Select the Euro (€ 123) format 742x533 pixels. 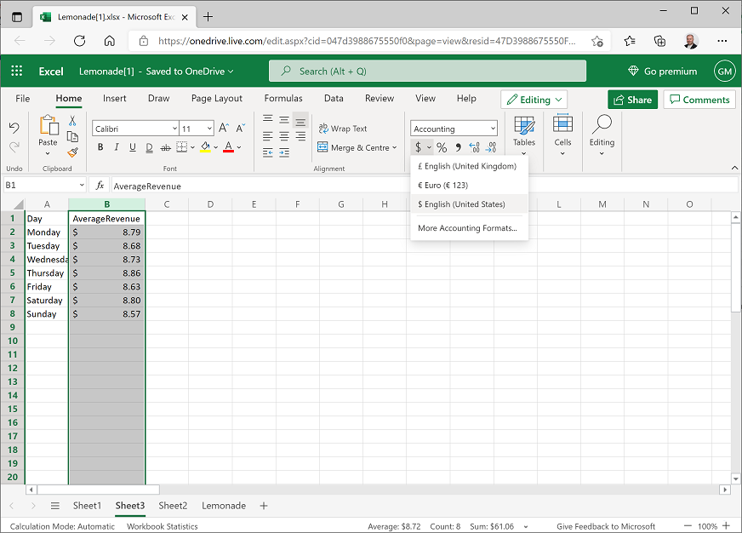pyautogui.click(x=443, y=185)
